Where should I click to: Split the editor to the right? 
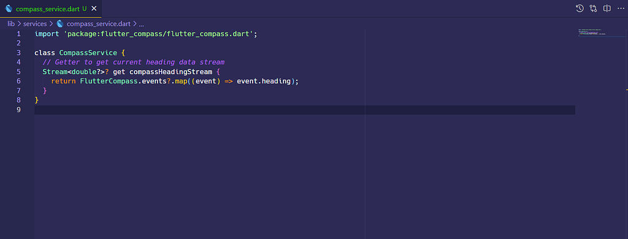pos(607,9)
